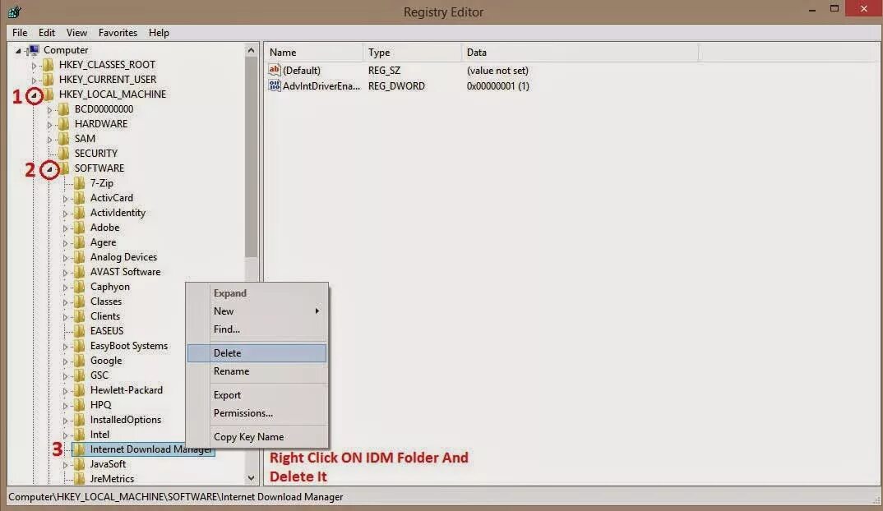
Task: Click the Hewlett-Packard folder icon
Action: (x=80, y=389)
